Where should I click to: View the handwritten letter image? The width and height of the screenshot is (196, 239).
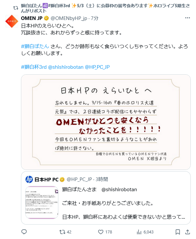point(106,122)
